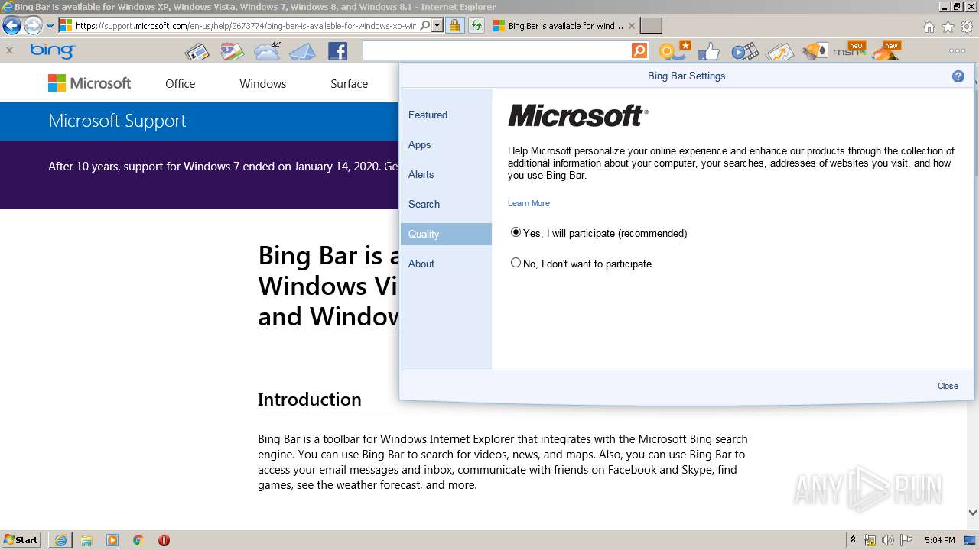
Task: Click Close in Bing Bar Settings
Action: point(948,386)
